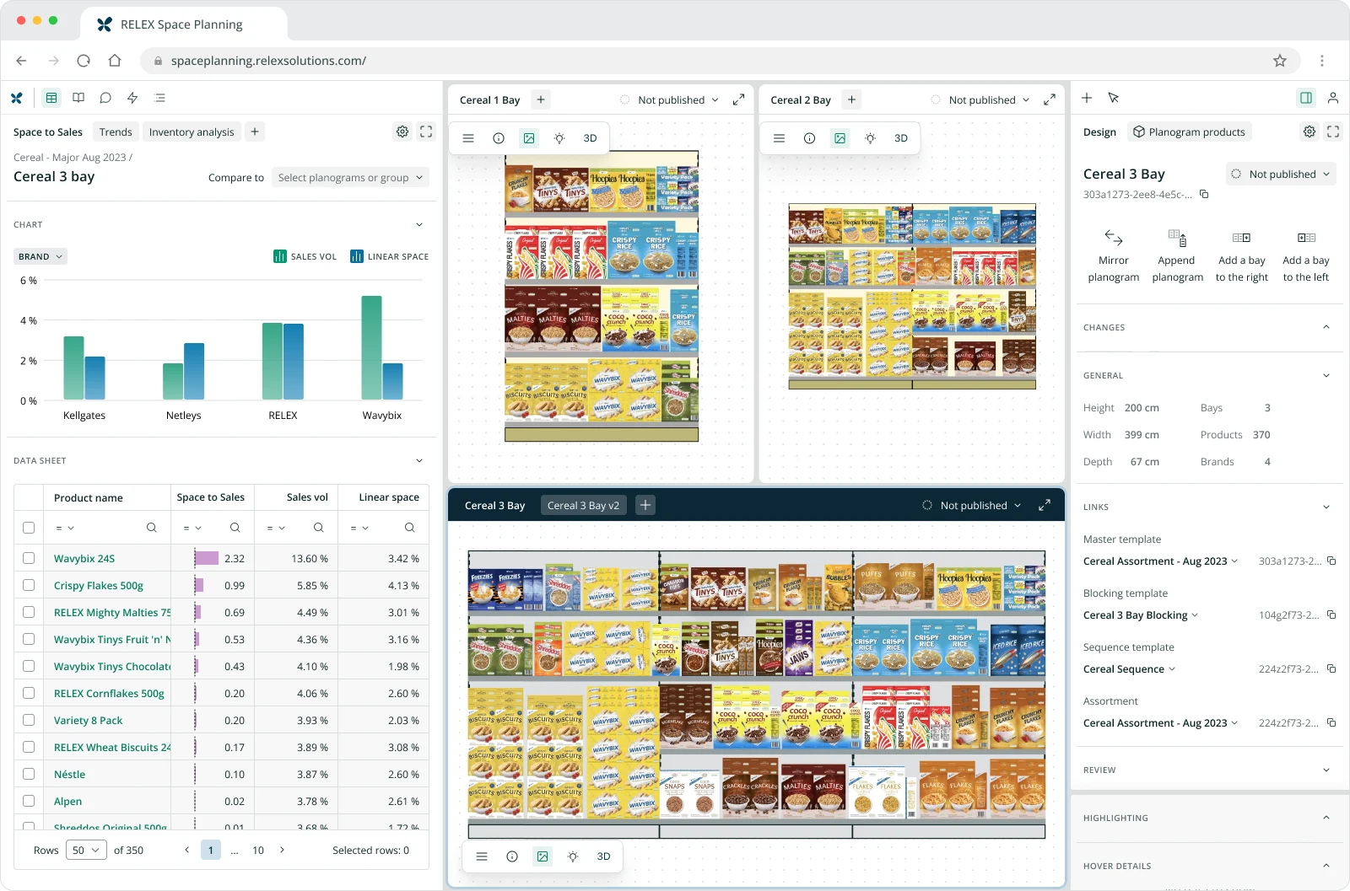Open 3D view in Cereal 3 Bay toolbar
1350x891 pixels.
(x=603, y=856)
